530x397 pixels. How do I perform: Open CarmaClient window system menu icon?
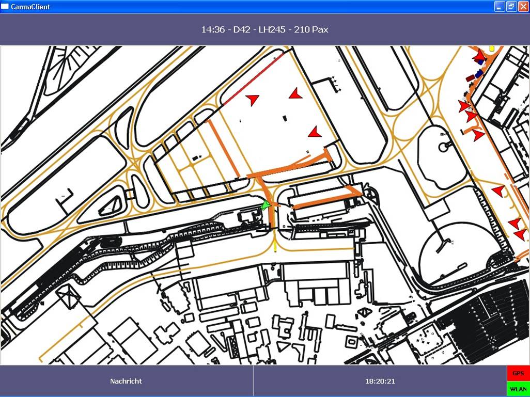5,7
